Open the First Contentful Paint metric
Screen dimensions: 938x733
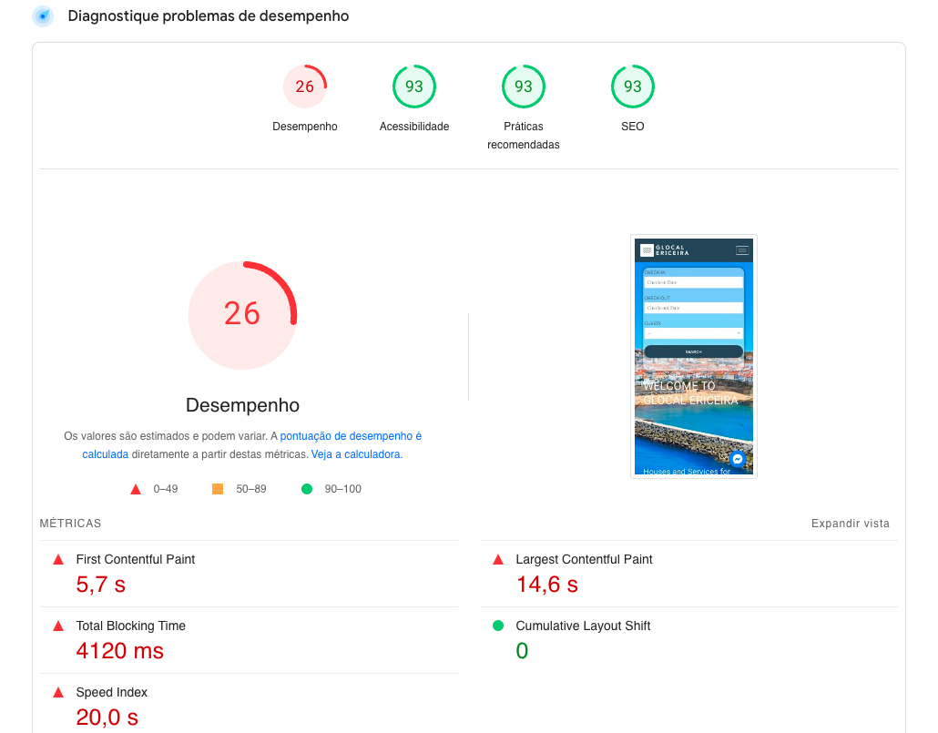pyautogui.click(x=135, y=559)
